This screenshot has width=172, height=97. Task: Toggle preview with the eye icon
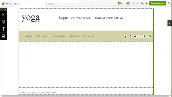click(x=146, y=4)
